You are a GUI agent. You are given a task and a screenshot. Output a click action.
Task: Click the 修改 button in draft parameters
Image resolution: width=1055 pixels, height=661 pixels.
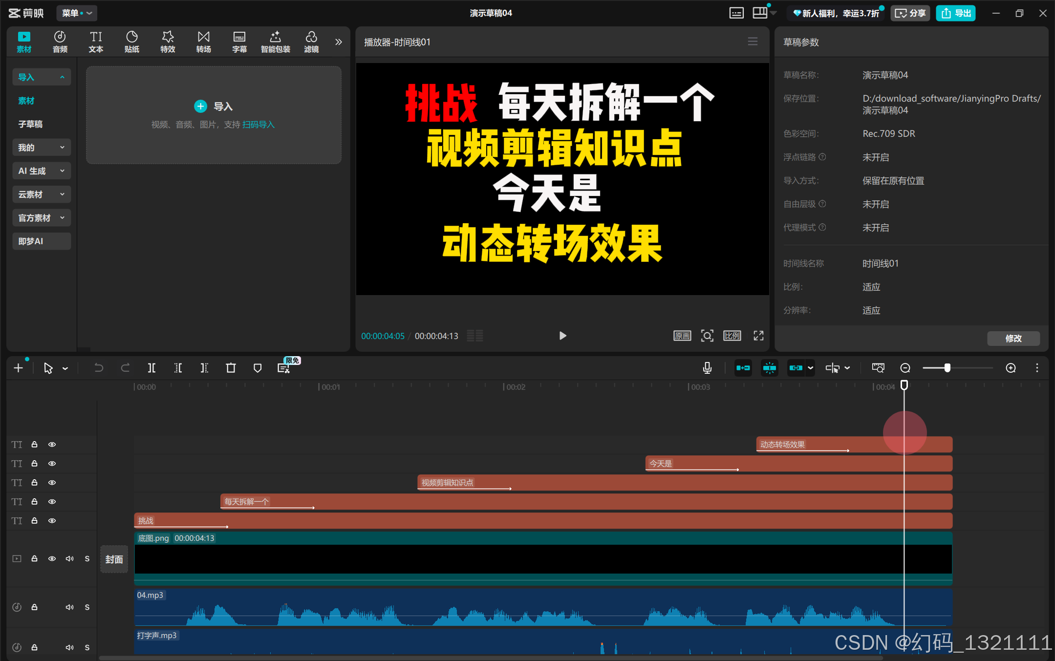tap(1013, 338)
